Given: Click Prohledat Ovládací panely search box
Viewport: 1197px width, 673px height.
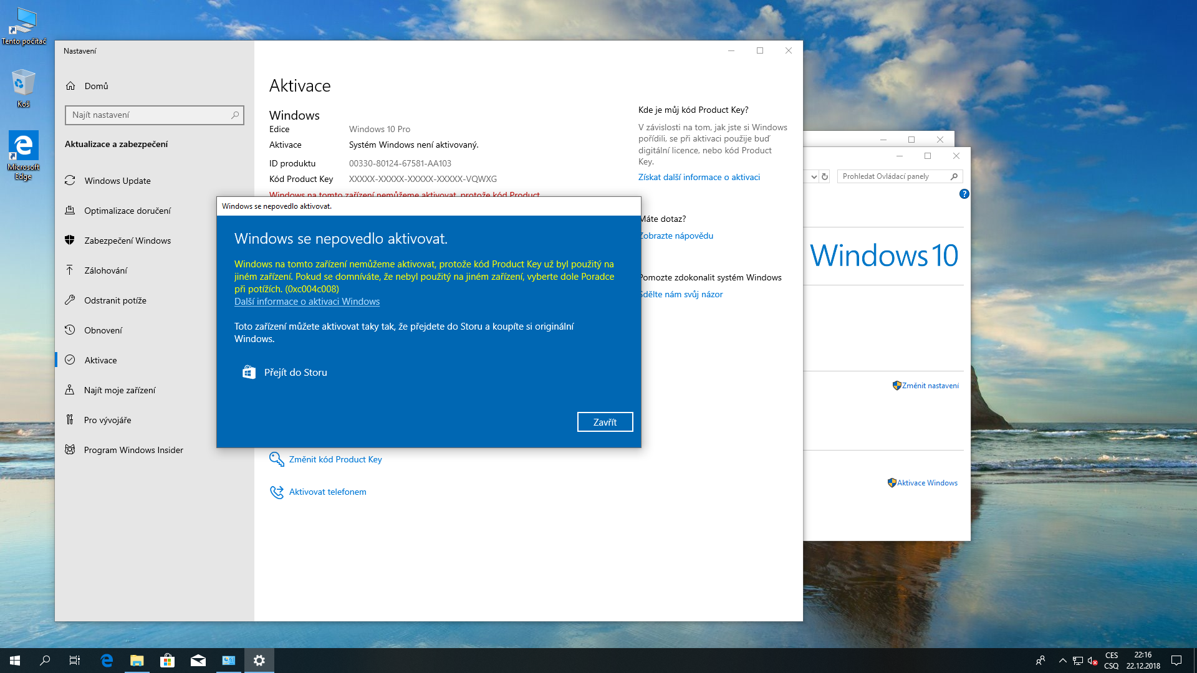Looking at the screenshot, I should pos(893,177).
